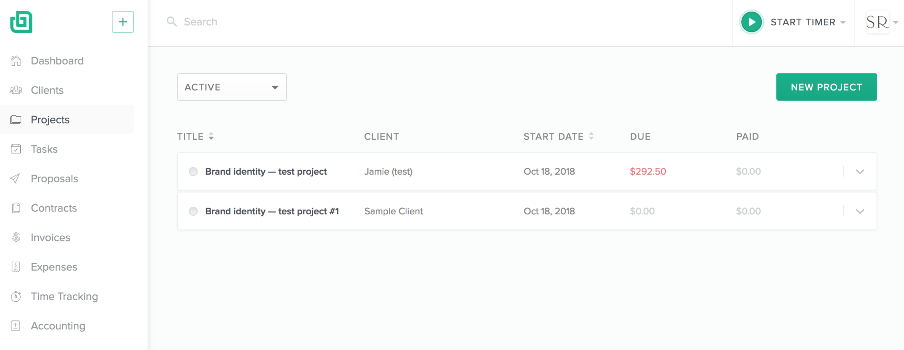Open the Tasks section

click(44, 149)
